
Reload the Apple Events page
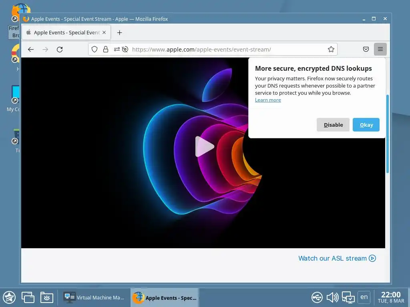60,49
